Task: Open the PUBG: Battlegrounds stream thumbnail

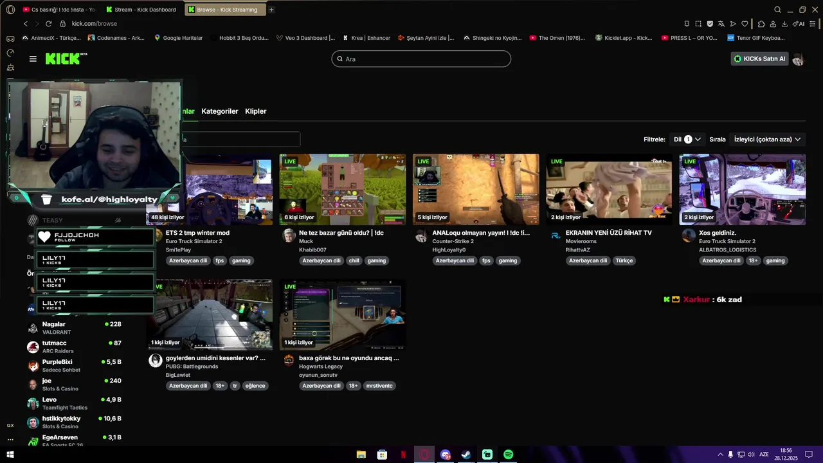Action: coord(210,314)
